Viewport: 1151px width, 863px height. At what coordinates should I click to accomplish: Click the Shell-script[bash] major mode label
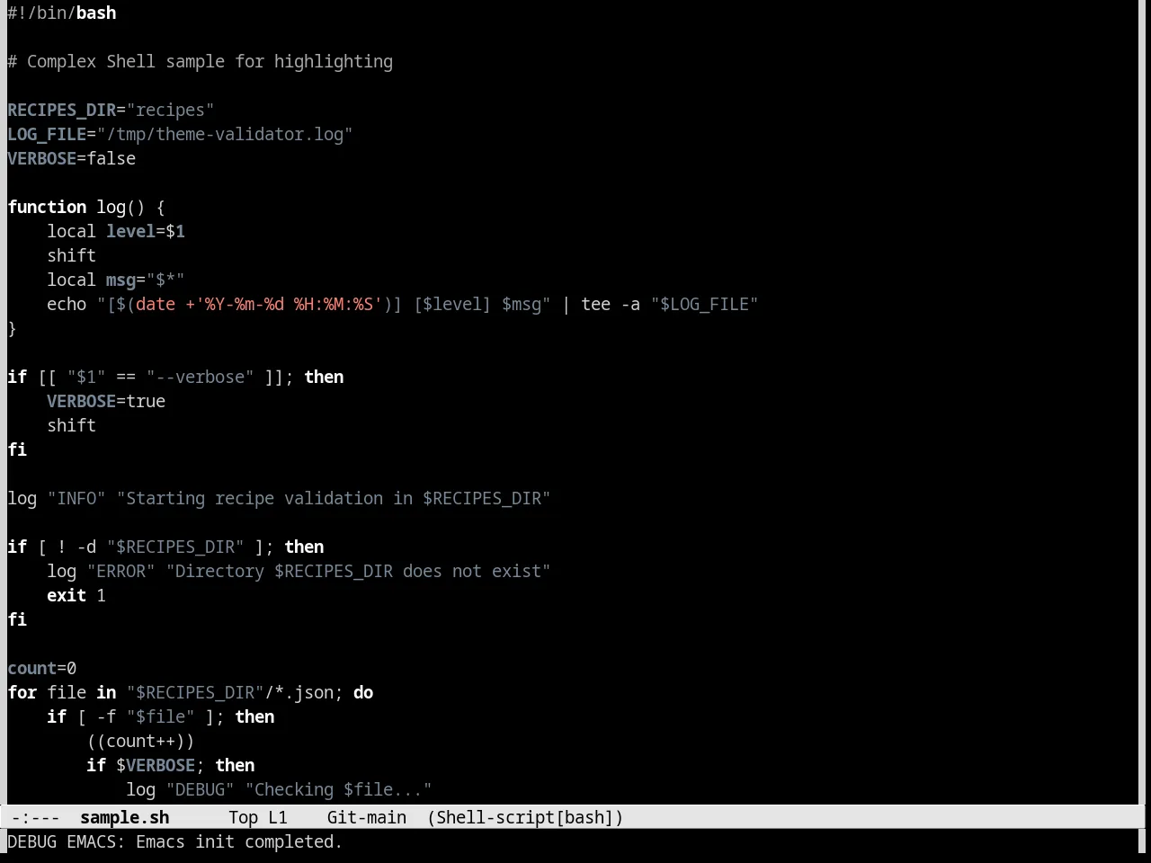[x=525, y=817]
